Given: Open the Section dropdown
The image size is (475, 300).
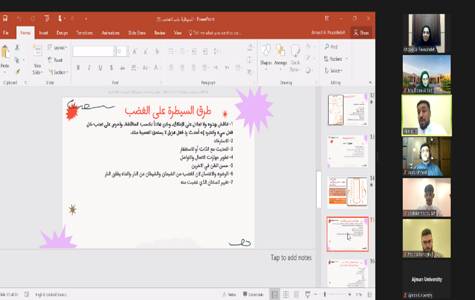Looking at the screenshot, I should click(x=59, y=72).
